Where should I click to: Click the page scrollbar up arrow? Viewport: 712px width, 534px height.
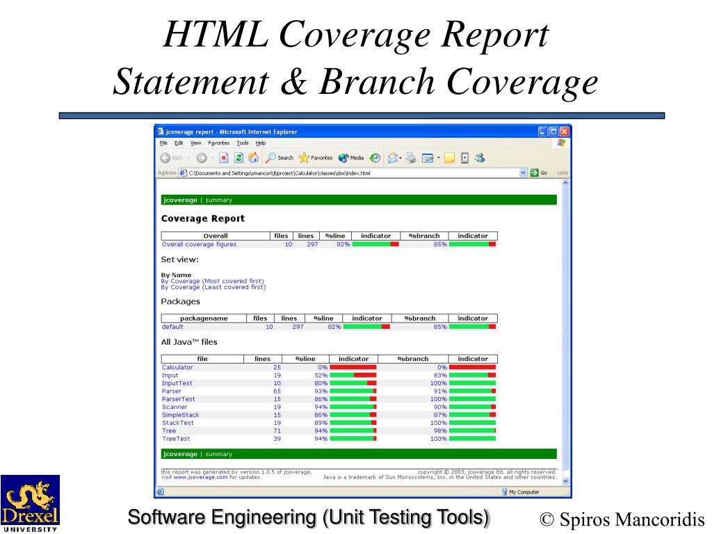565,183
